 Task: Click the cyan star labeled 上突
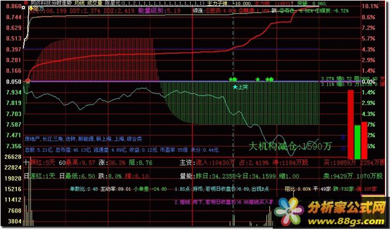tap(235, 88)
